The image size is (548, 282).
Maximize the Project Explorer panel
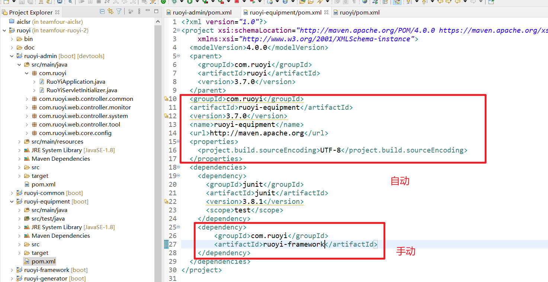tap(156, 12)
